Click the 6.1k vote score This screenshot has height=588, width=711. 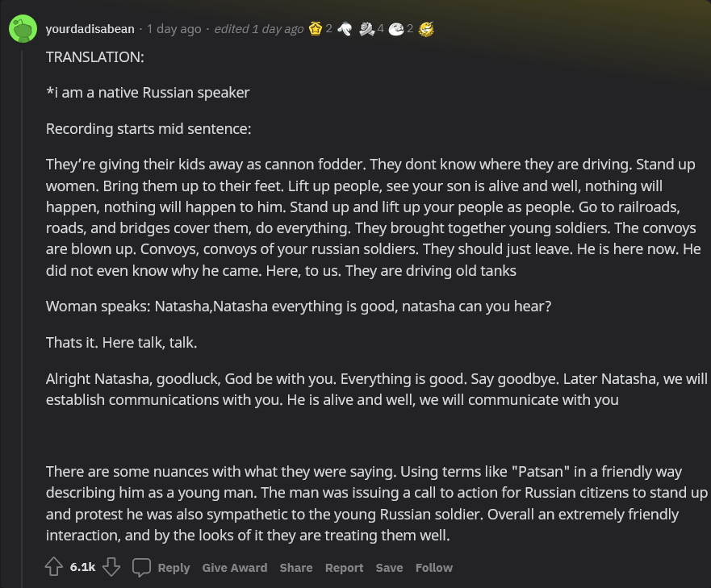coord(82,567)
